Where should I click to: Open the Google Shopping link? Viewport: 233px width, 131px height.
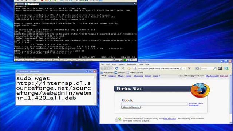[138, 76]
